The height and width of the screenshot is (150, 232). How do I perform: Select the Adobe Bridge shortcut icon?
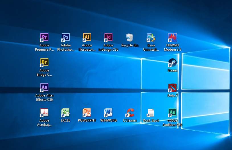[44, 62]
